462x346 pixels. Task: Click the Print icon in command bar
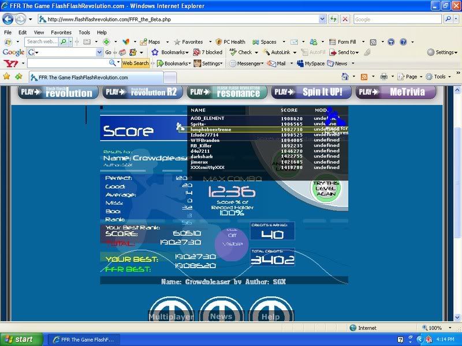click(383, 77)
